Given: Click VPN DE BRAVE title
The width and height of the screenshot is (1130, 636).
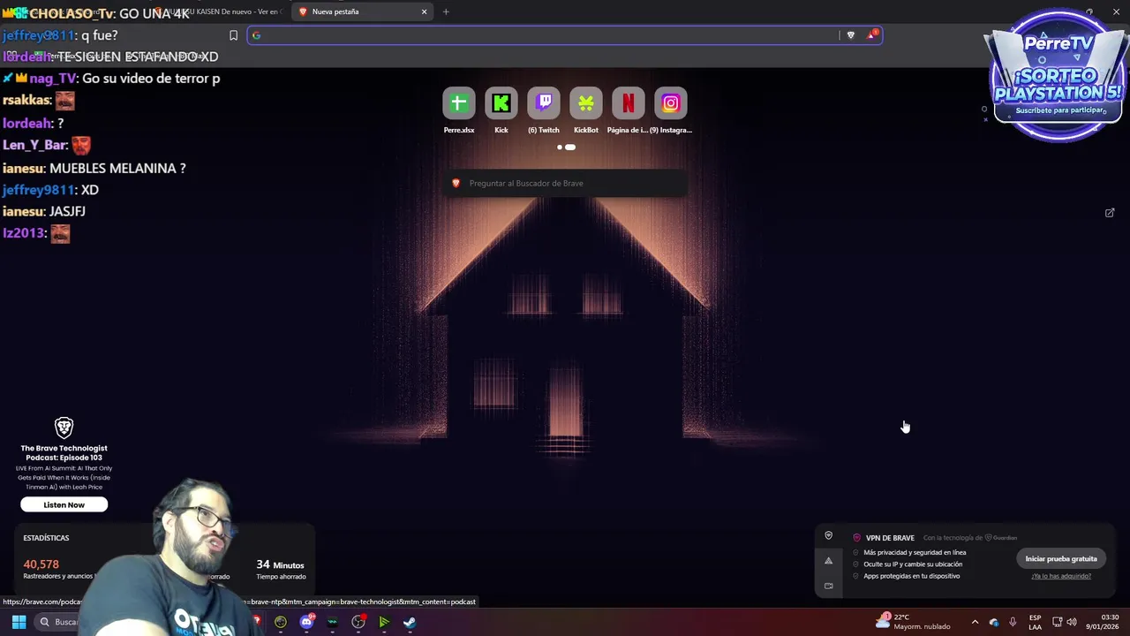Looking at the screenshot, I should [890, 538].
